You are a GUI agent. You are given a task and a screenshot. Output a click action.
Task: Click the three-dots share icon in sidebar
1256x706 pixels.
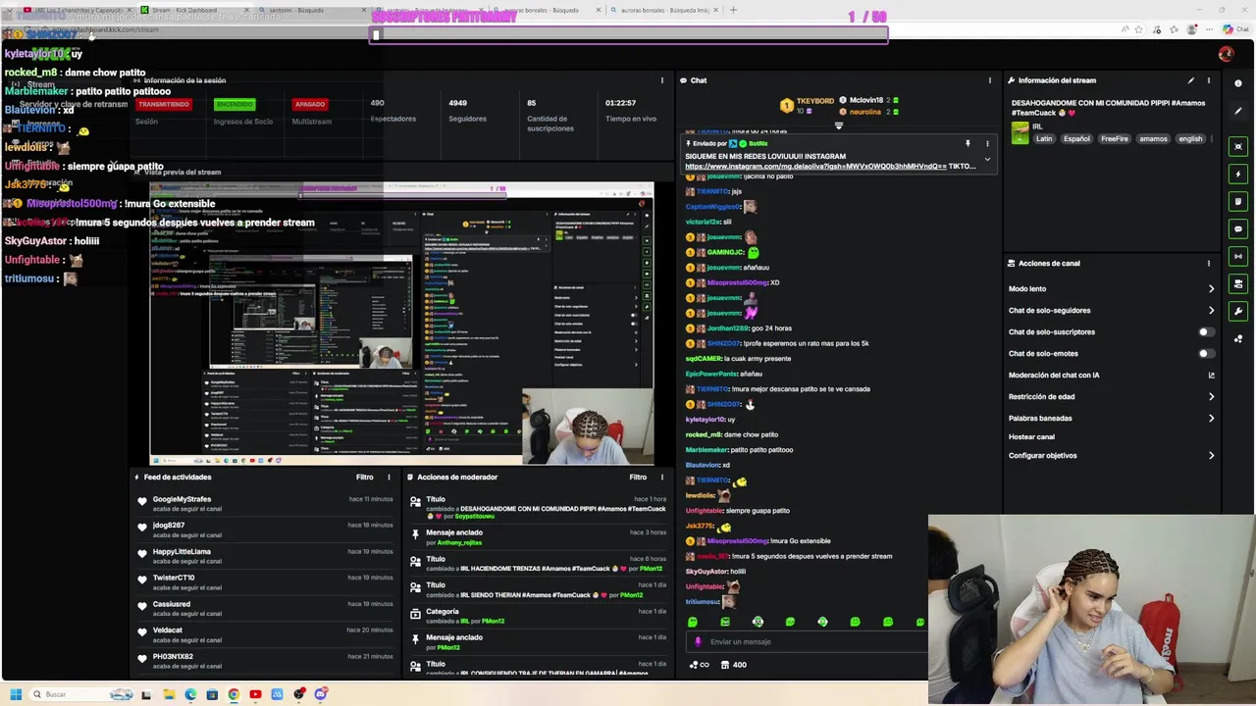[x=1238, y=338]
